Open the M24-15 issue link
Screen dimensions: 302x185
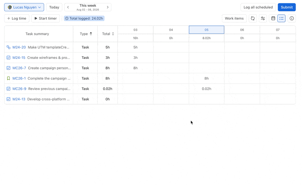(x=19, y=58)
